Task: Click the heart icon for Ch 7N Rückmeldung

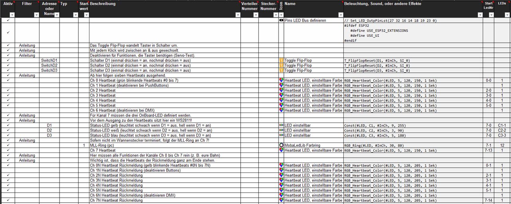Action: 281,200
